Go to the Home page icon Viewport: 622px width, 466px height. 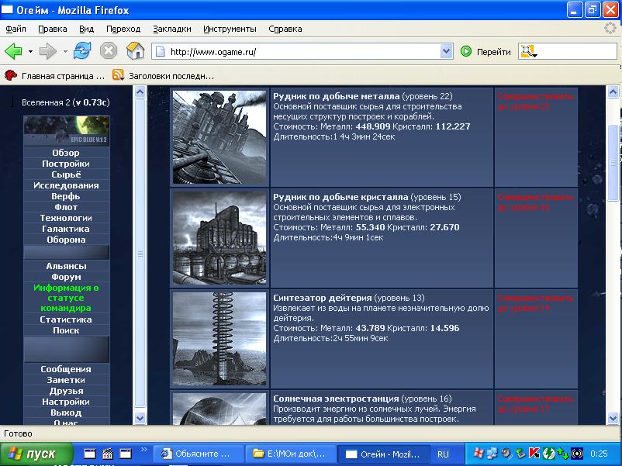pyautogui.click(x=135, y=51)
